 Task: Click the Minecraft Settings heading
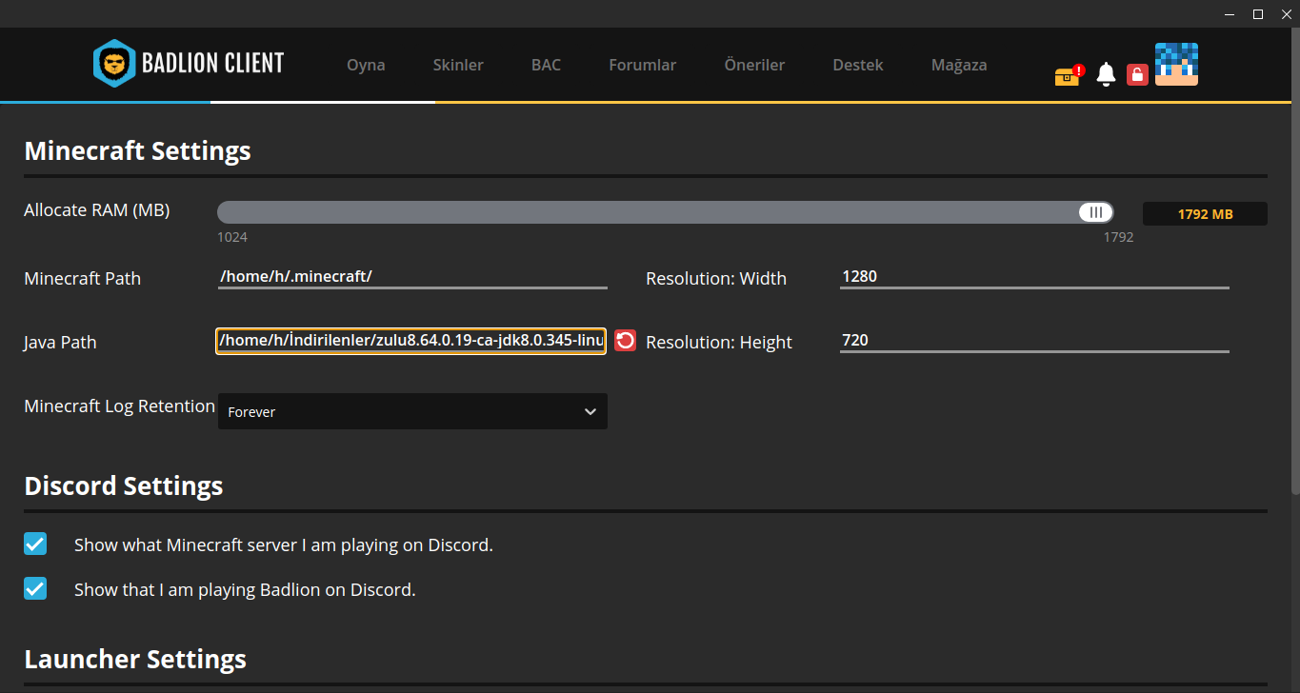coord(137,150)
